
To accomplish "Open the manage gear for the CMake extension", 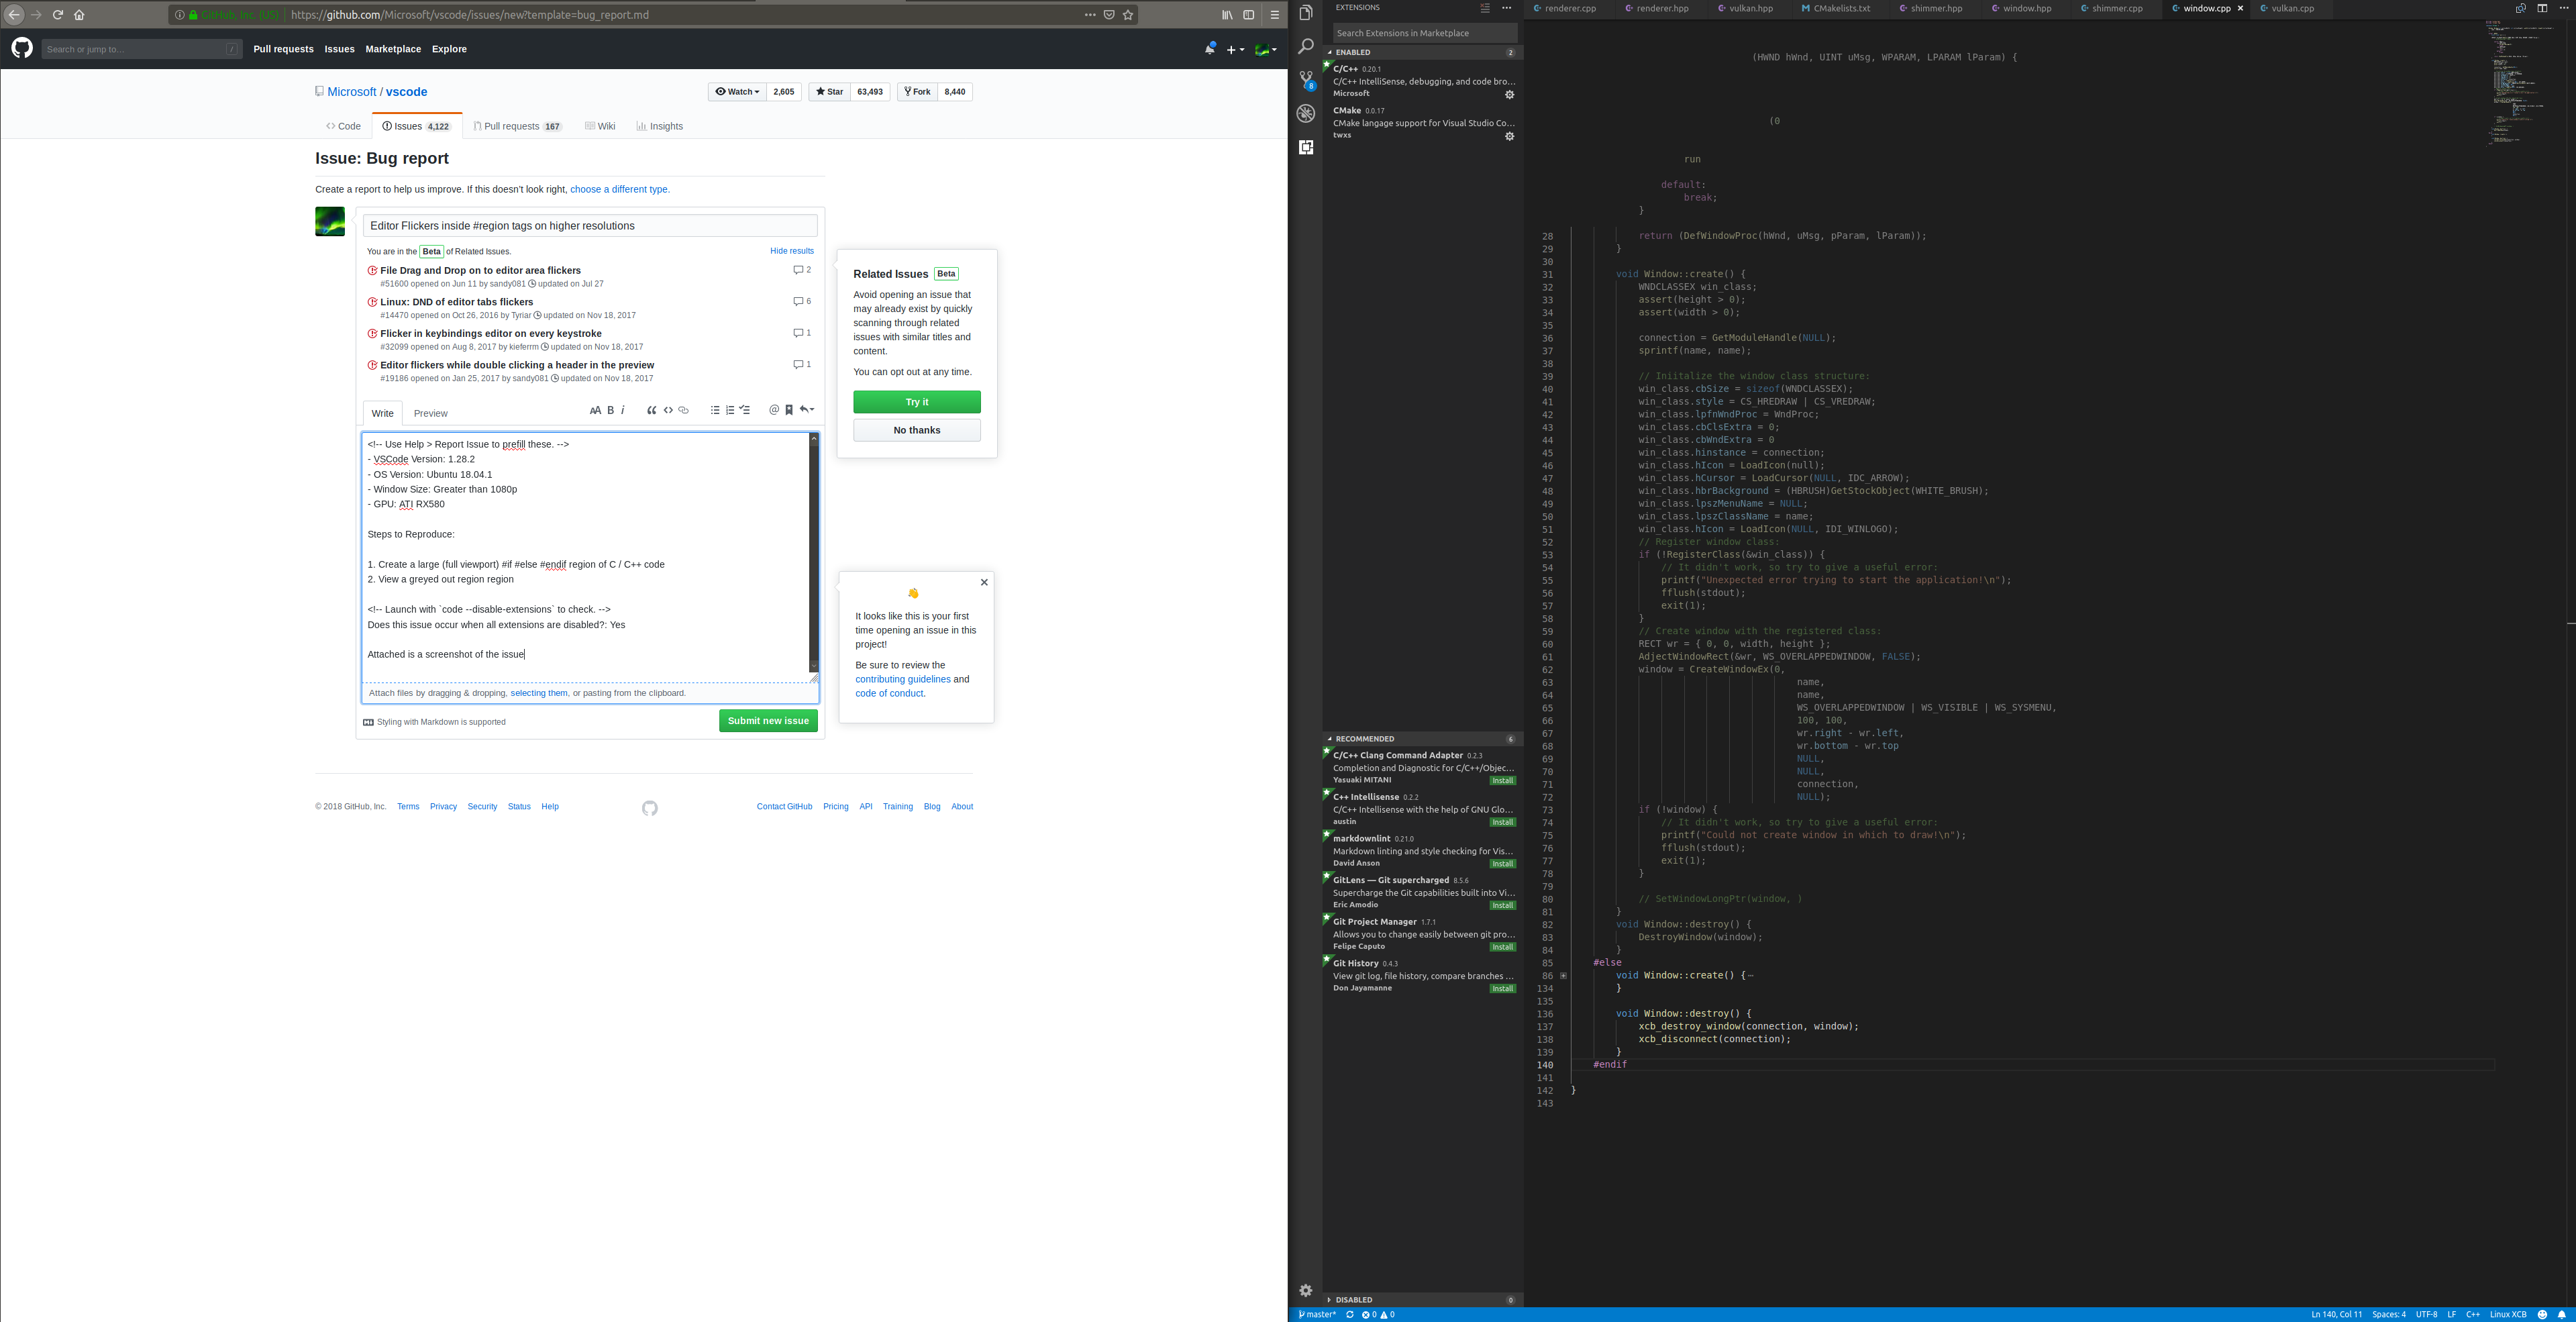I will coord(1509,136).
